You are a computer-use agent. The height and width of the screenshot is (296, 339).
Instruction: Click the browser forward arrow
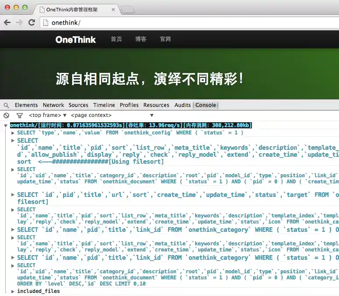tap(19, 22)
